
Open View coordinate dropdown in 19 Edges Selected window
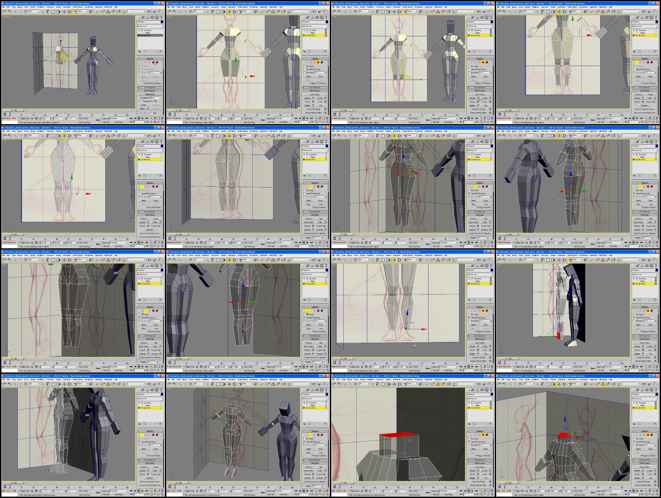(x=578, y=136)
